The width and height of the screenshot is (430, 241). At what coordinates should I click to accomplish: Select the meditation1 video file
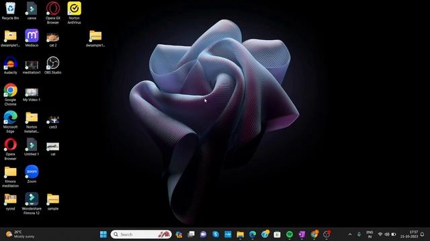(32, 67)
